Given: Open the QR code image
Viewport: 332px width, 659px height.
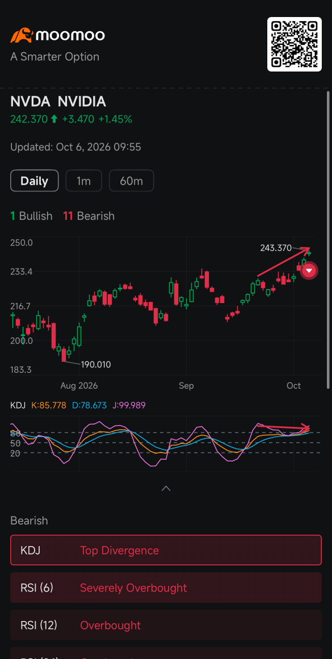Looking at the screenshot, I should click(x=295, y=44).
